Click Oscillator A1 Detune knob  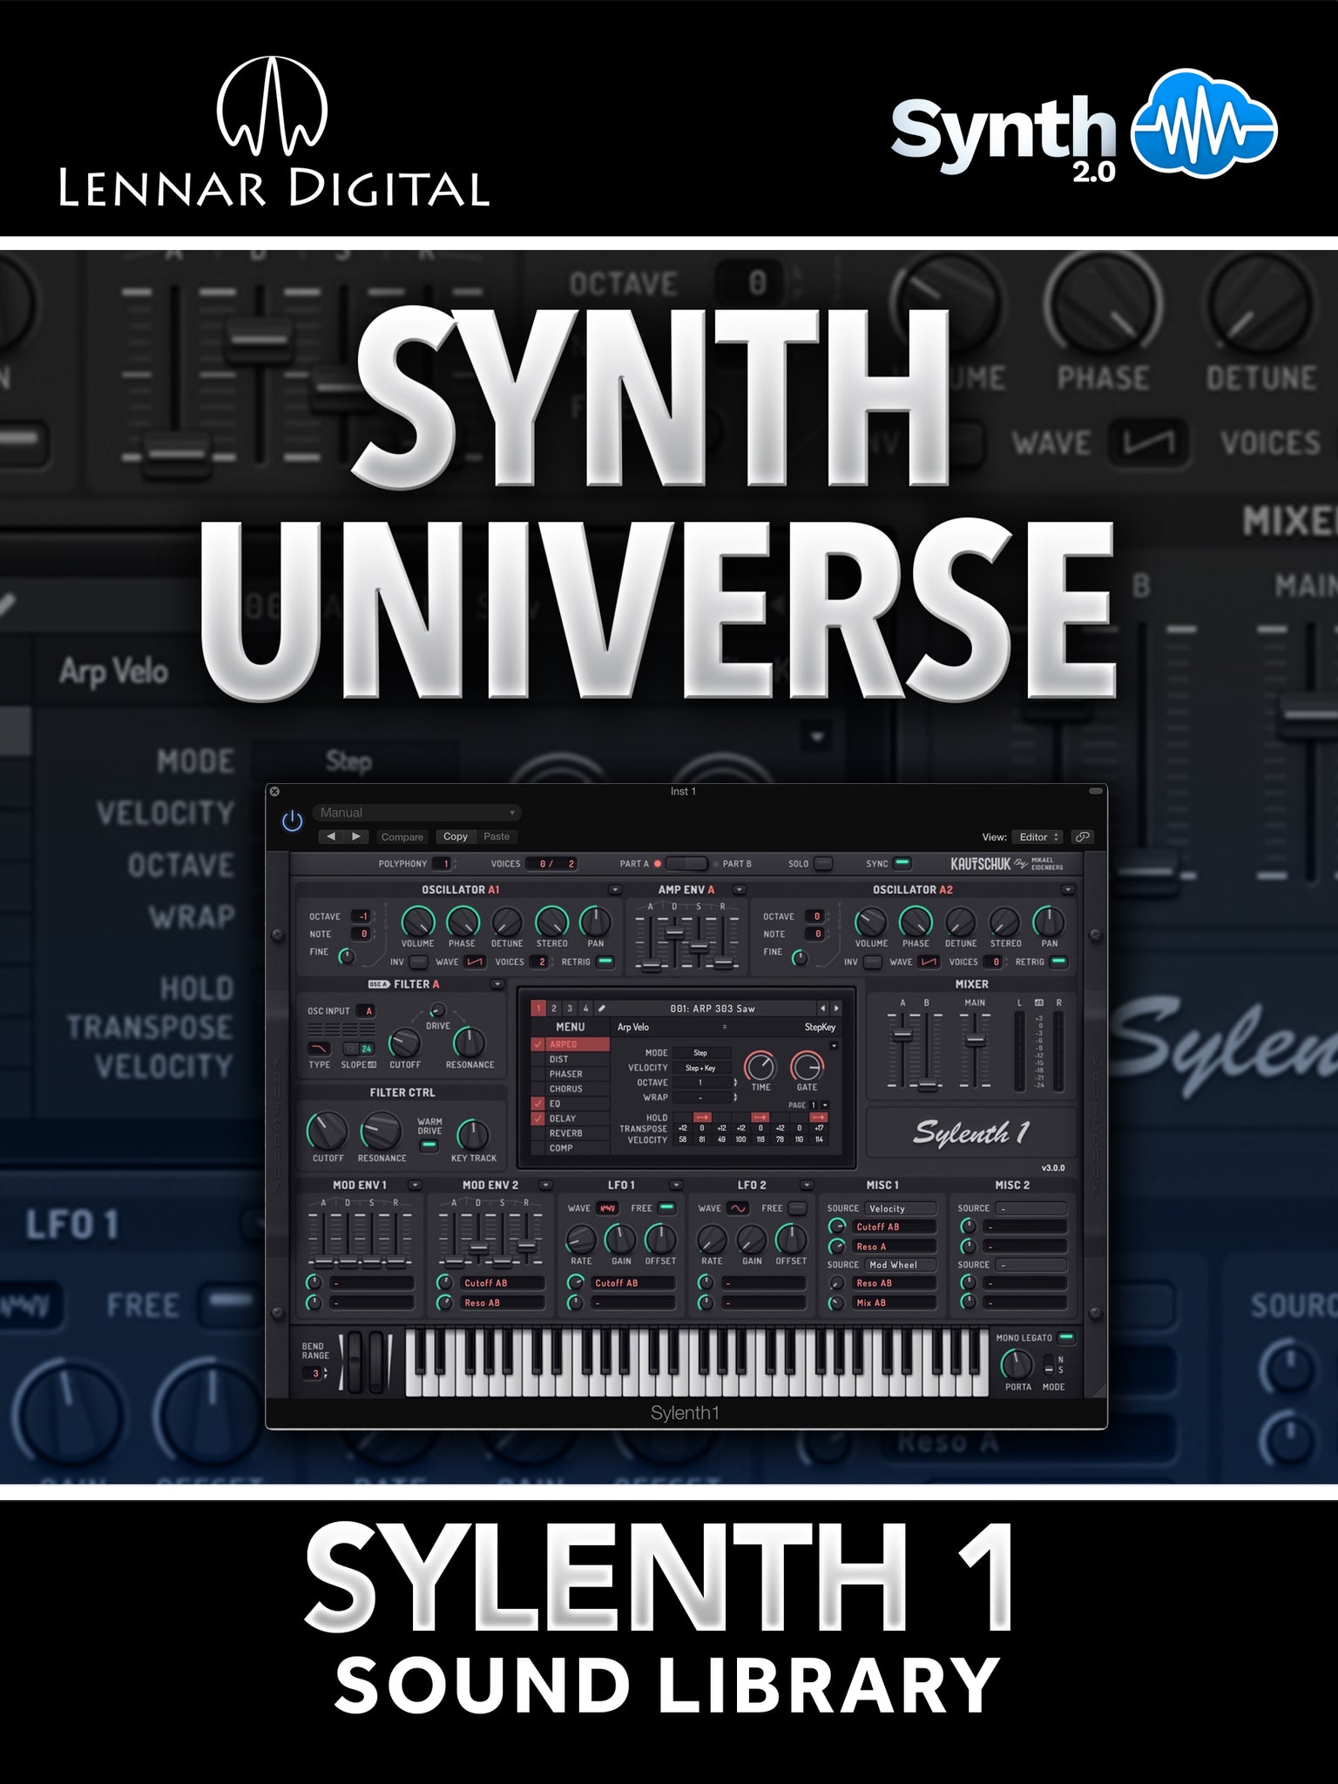507,922
